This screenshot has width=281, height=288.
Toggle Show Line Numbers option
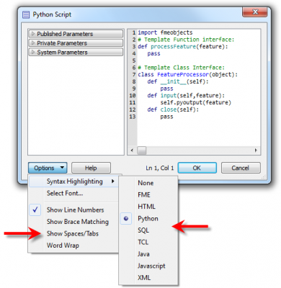[73, 210]
